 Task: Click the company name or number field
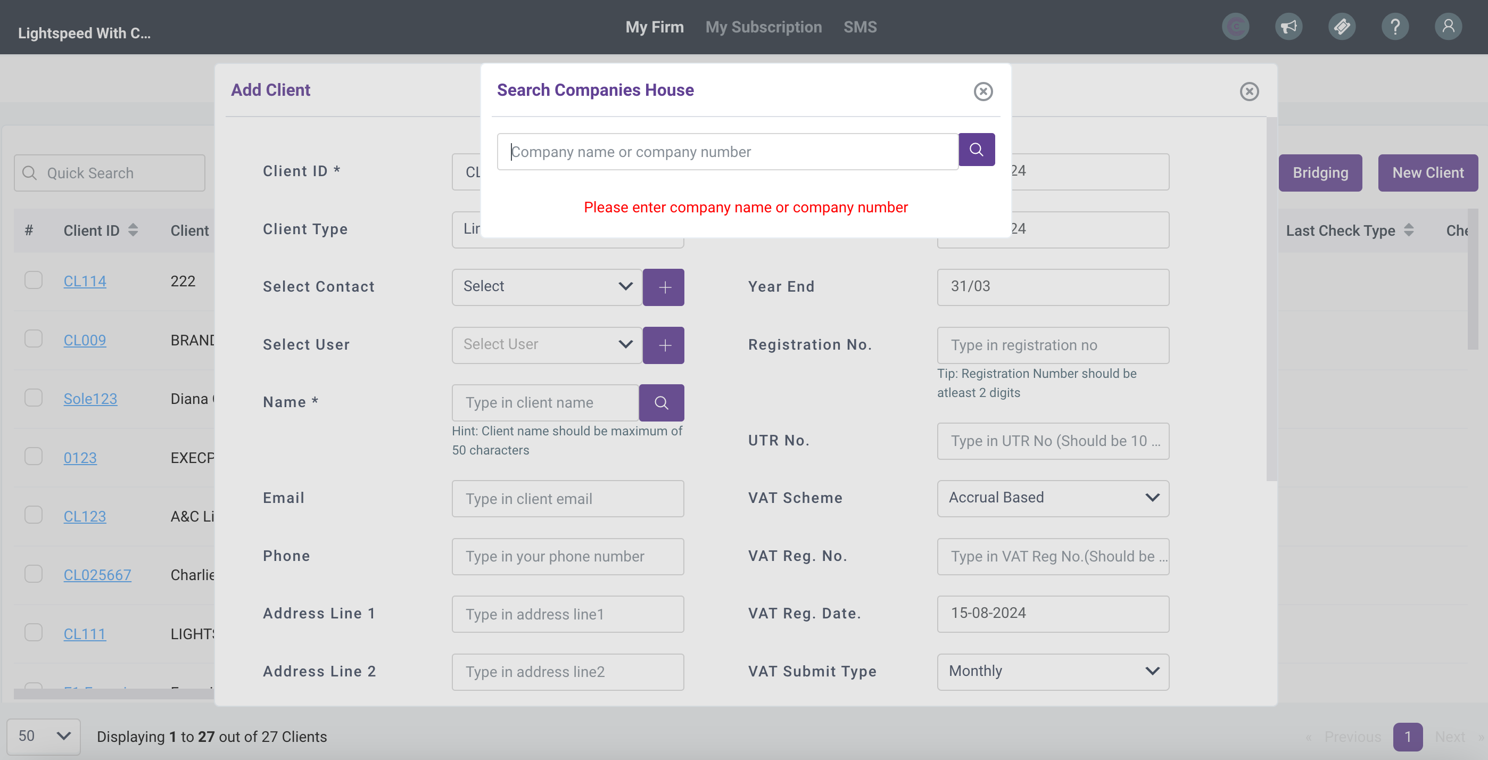[728, 152]
